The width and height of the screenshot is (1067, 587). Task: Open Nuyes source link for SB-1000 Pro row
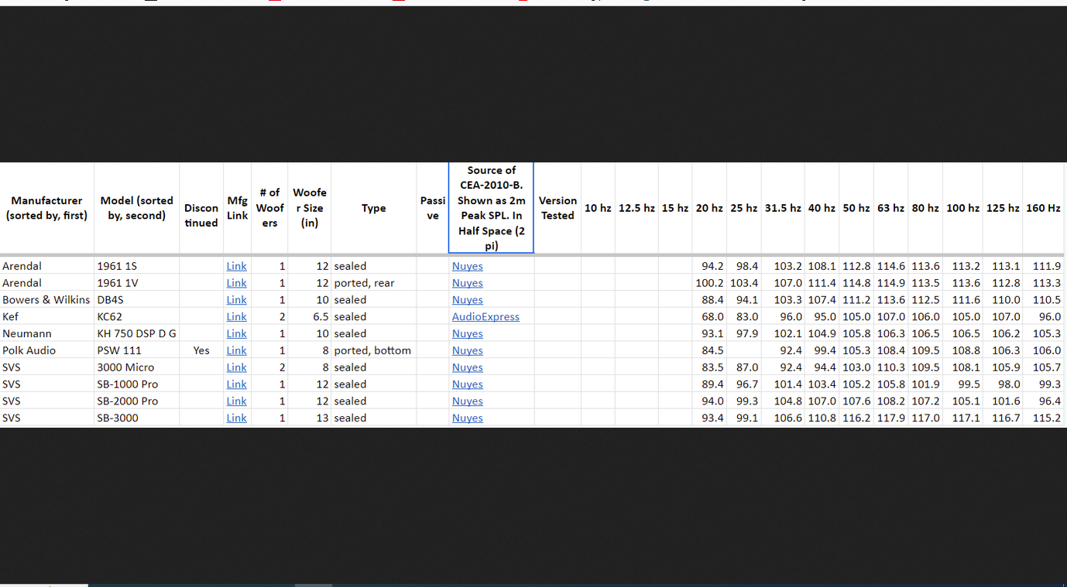point(467,384)
